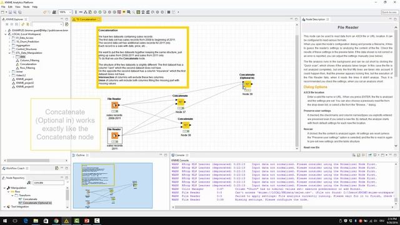Viewport: 400px width, 225px height.
Task: Open the View menu
Action: [17, 7]
